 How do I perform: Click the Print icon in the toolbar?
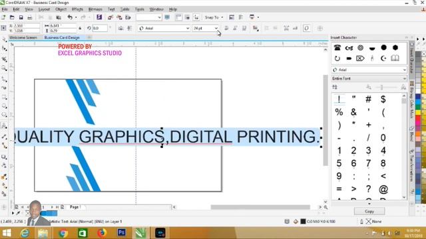pos(30,17)
